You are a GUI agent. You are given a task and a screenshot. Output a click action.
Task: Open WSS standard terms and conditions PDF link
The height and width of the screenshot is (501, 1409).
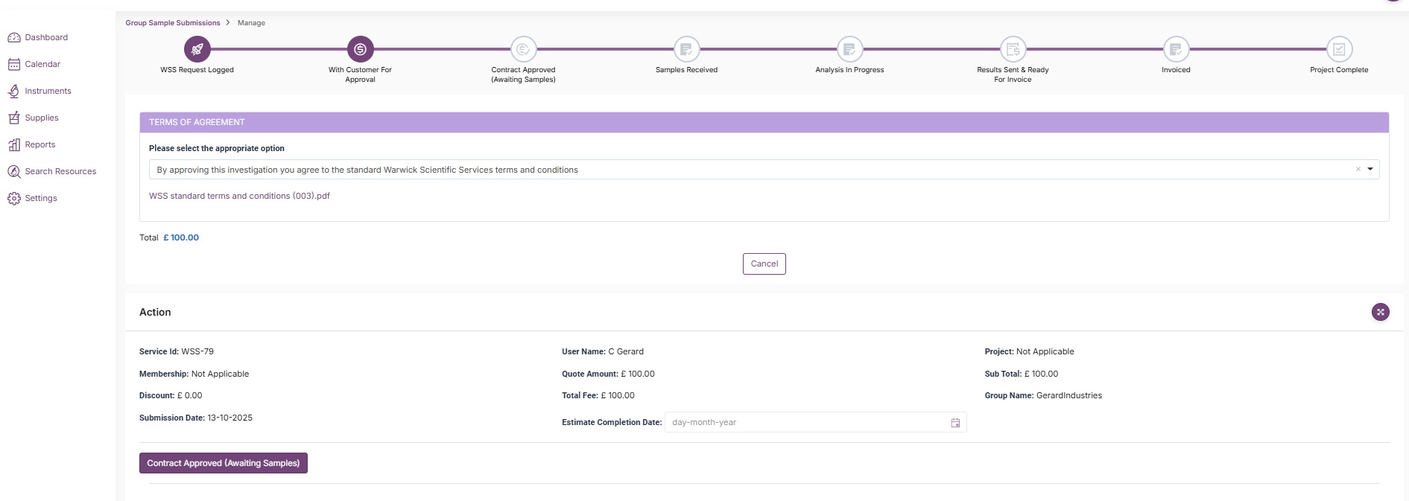click(x=239, y=196)
